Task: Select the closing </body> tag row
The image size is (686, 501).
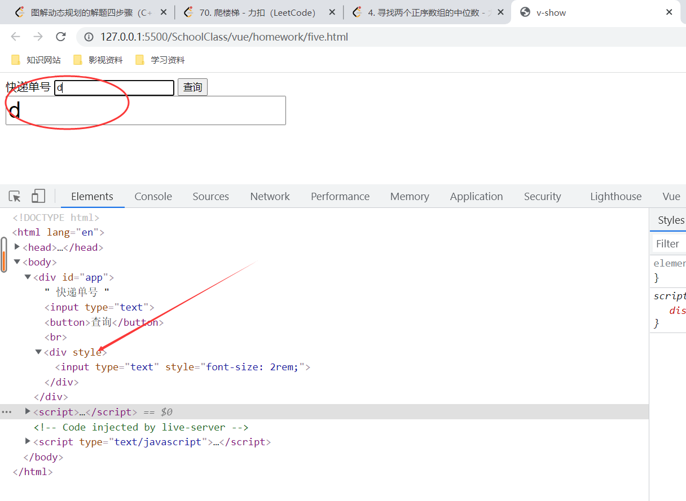Action: (x=43, y=457)
